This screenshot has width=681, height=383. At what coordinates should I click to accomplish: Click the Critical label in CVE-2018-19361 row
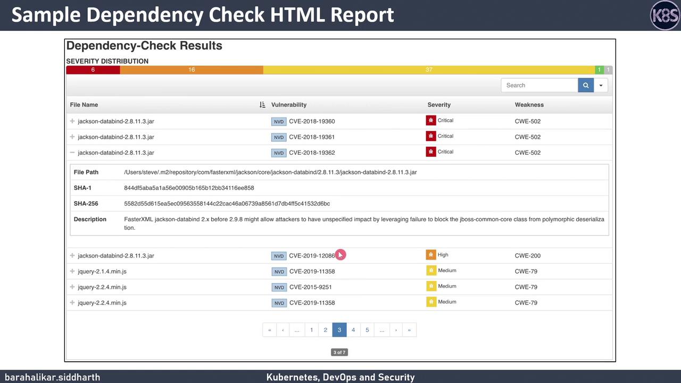pos(445,136)
